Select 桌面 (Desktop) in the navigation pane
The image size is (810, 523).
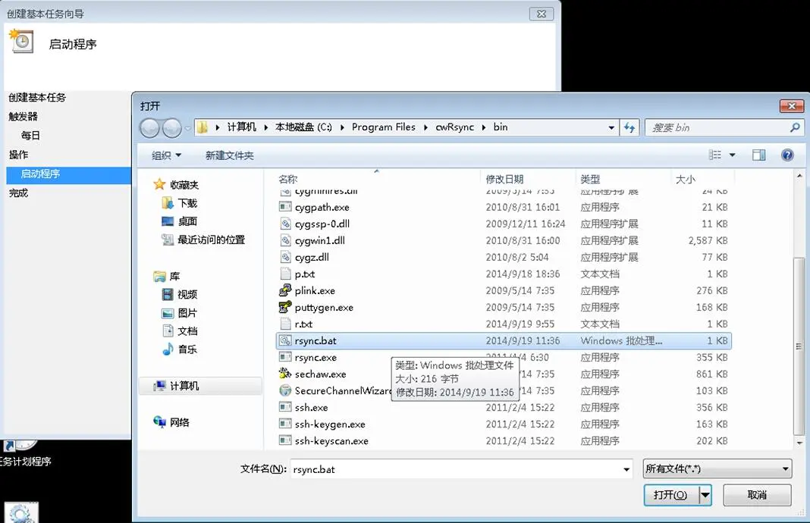coord(187,221)
